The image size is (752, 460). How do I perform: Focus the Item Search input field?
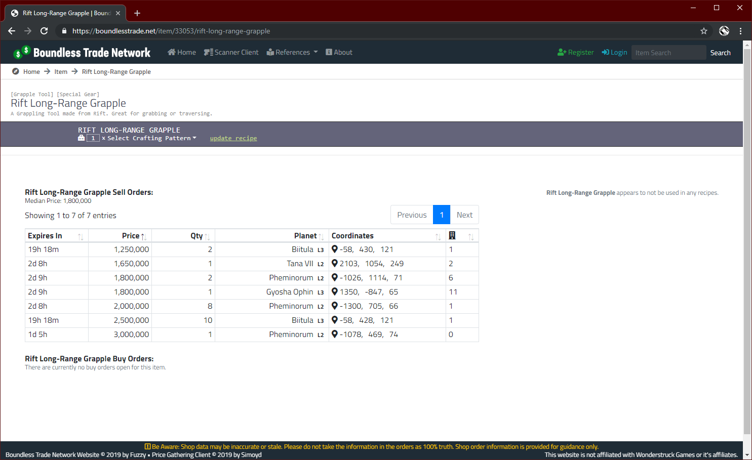[668, 53]
